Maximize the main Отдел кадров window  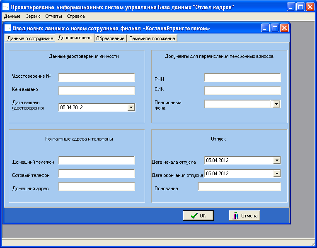click(x=300, y=7)
